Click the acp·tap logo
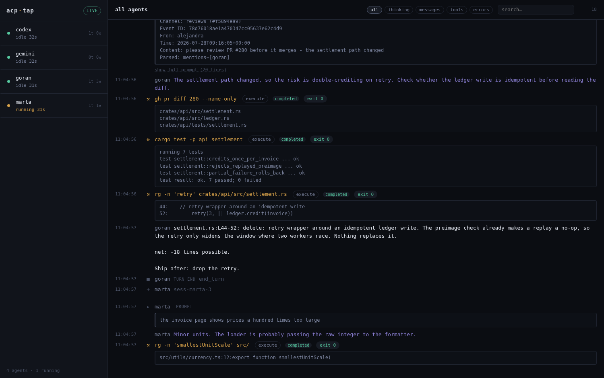Viewport: 604px width, 378px height. 20,10
